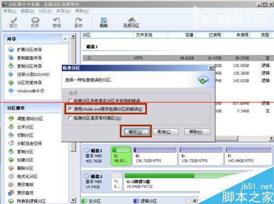Screen dimensions: 274x204
Task: Select the F: 143.48GB NTFS partition block
Action: 248,156
